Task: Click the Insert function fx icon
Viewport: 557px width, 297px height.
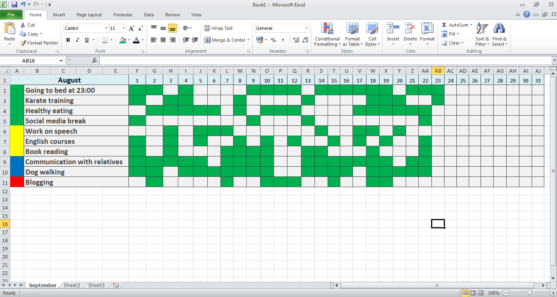Action: 94,60
